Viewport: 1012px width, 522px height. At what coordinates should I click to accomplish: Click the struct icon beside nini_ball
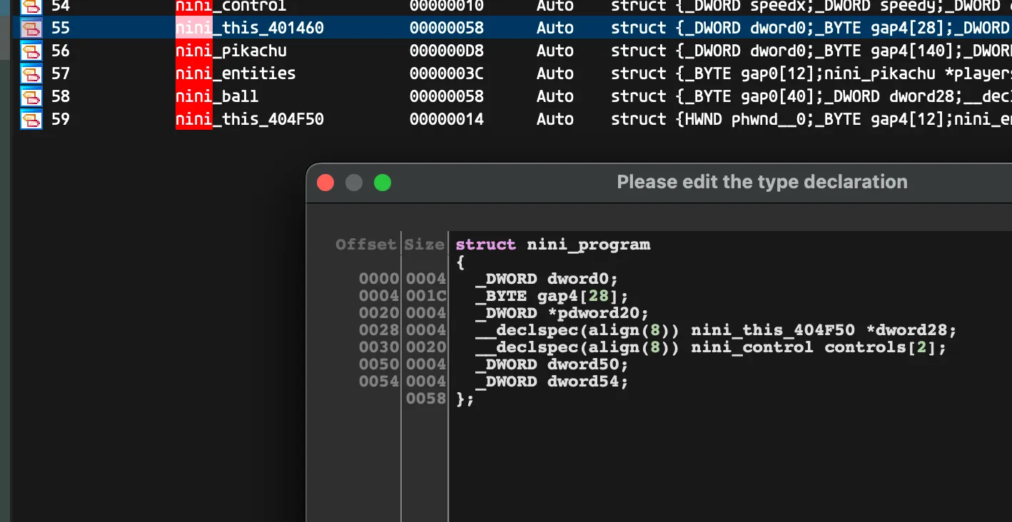[x=31, y=97]
